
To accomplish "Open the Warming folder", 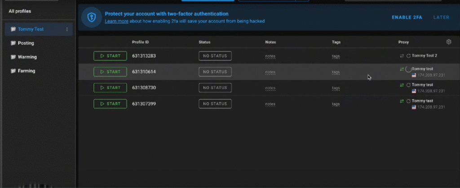I will [27, 57].
